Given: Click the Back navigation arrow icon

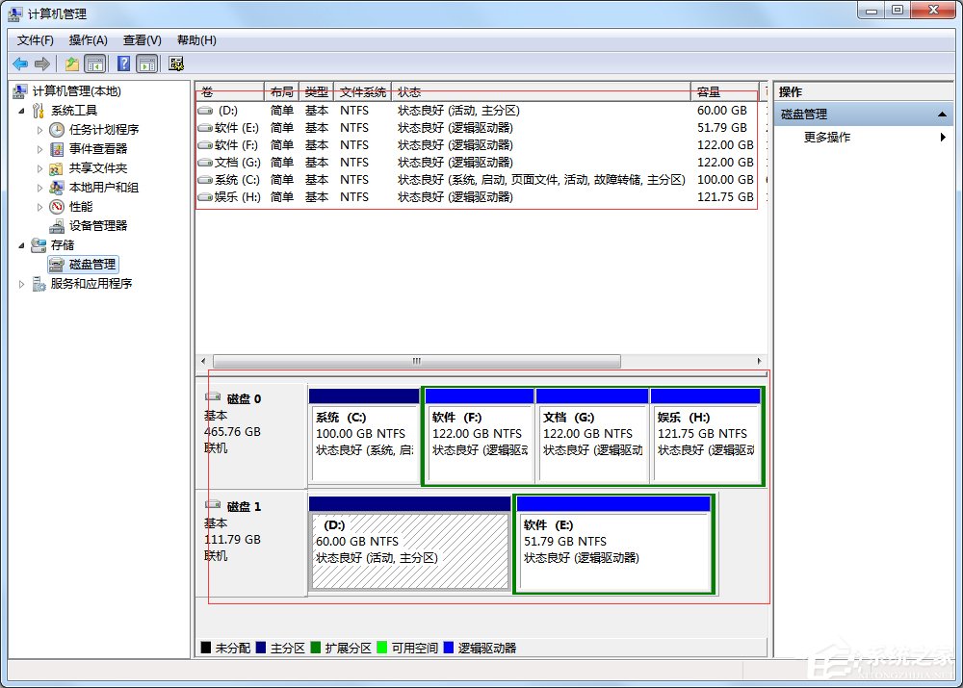Looking at the screenshot, I should click(x=20, y=64).
